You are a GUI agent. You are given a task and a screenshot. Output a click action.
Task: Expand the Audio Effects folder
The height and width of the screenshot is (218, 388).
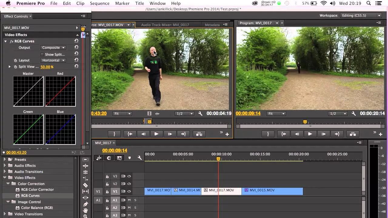point(5,166)
